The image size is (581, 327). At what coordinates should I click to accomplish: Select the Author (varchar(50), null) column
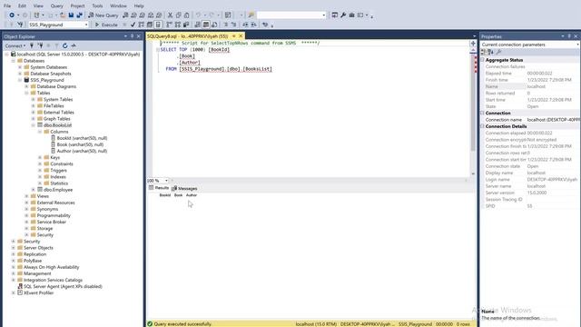[x=82, y=151]
